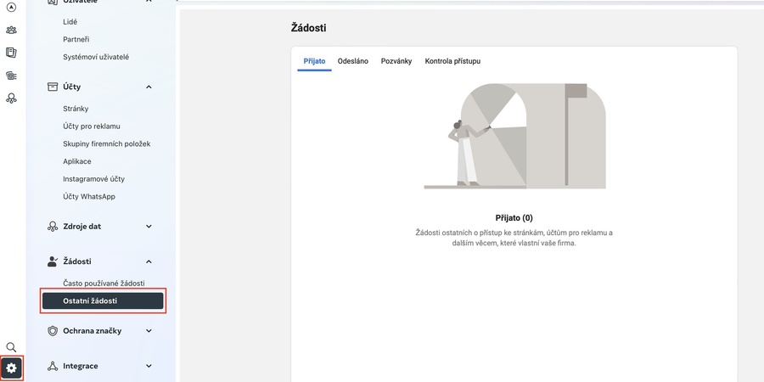Switch to the Odesláno tab
The width and height of the screenshot is (764, 382).
click(352, 61)
